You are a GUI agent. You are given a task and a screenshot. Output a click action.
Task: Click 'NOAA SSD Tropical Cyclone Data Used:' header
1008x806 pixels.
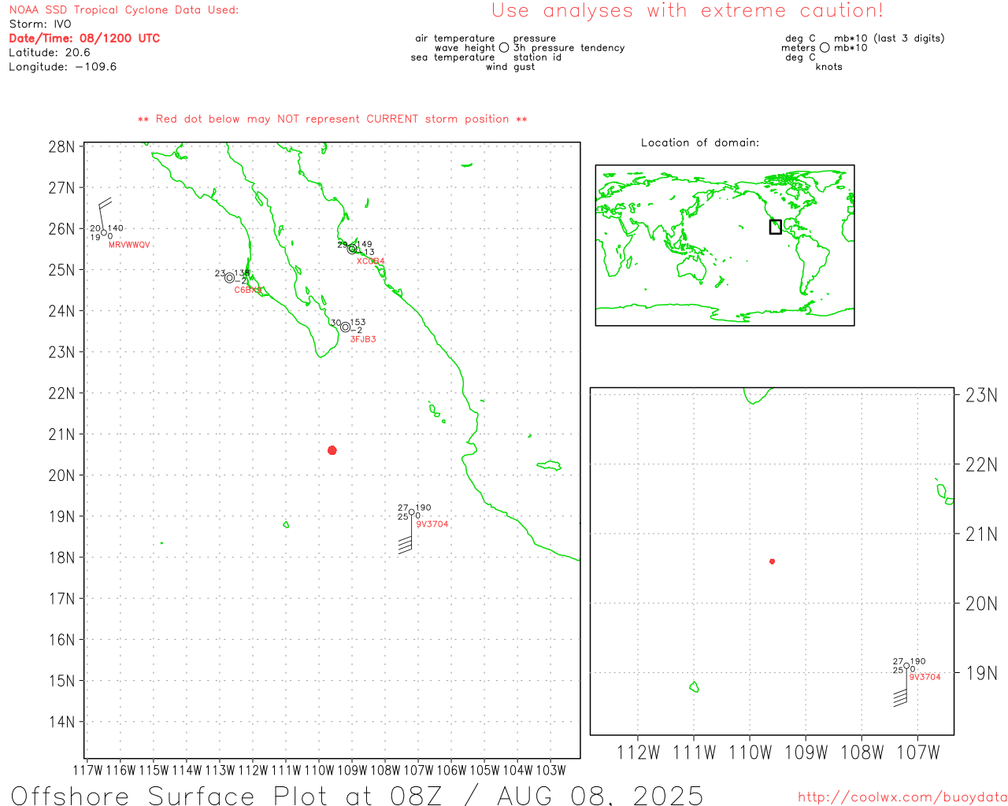point(124,10)
